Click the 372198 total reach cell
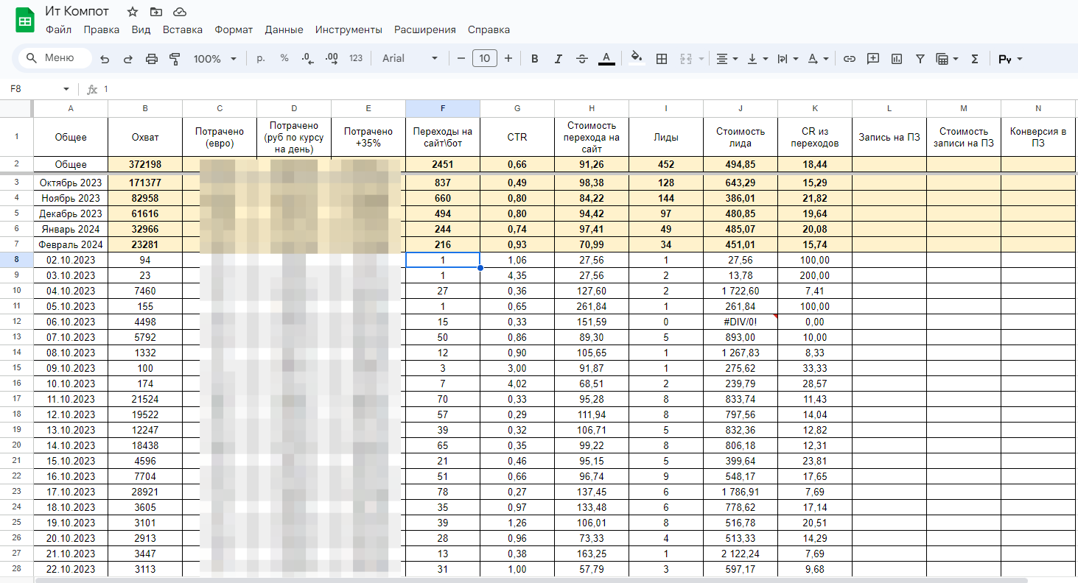 (x=145, y=165)
